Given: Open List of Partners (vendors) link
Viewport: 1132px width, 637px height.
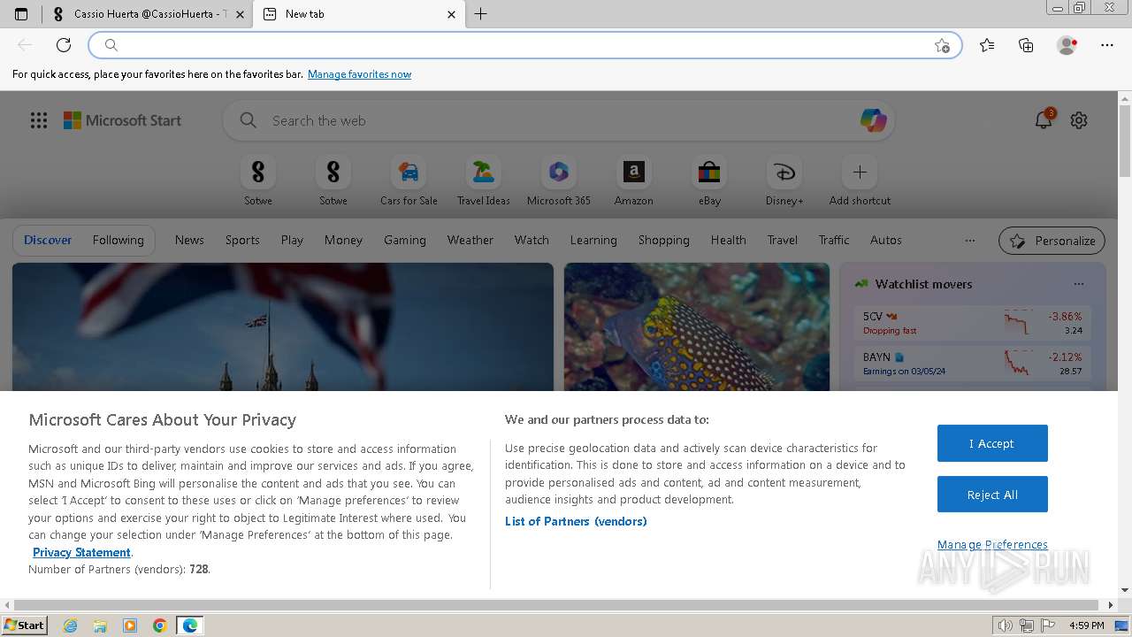Looking at the screenshot, I should pyautogui.click(x=576, y=521).
